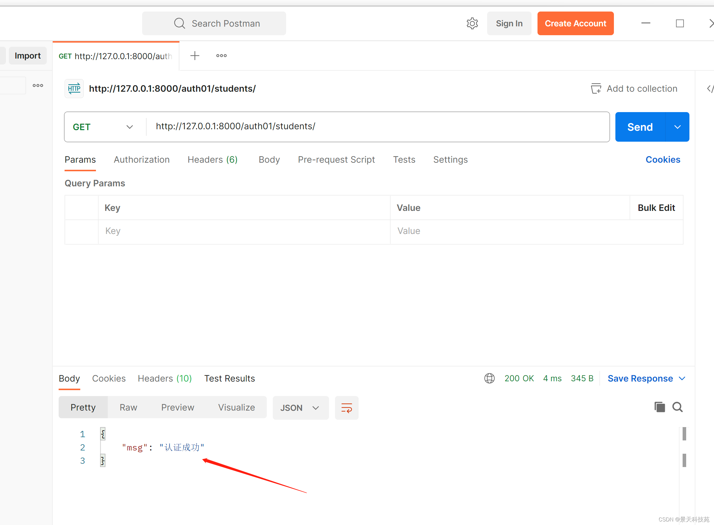Select the response Body tab

[x=69, y=379]
